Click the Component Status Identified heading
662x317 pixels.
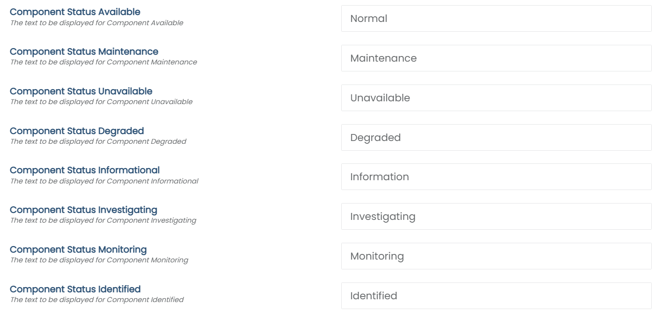coord(75,289)
